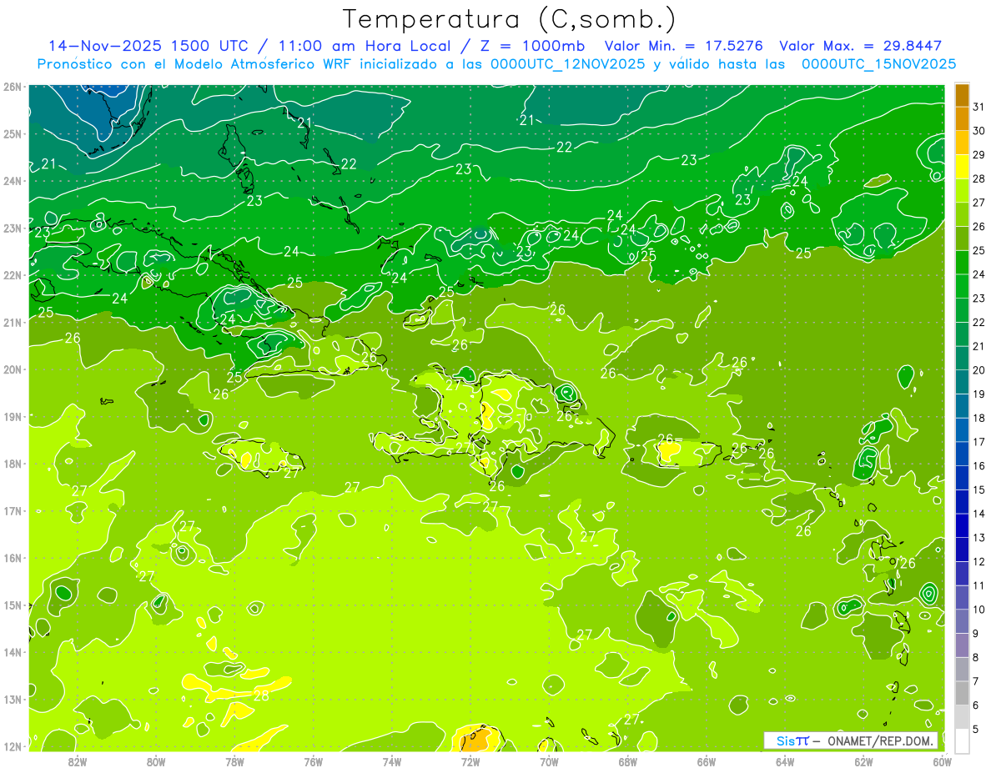Click the 'Temperatura (C,somb.)' chart title

(510, 18)
